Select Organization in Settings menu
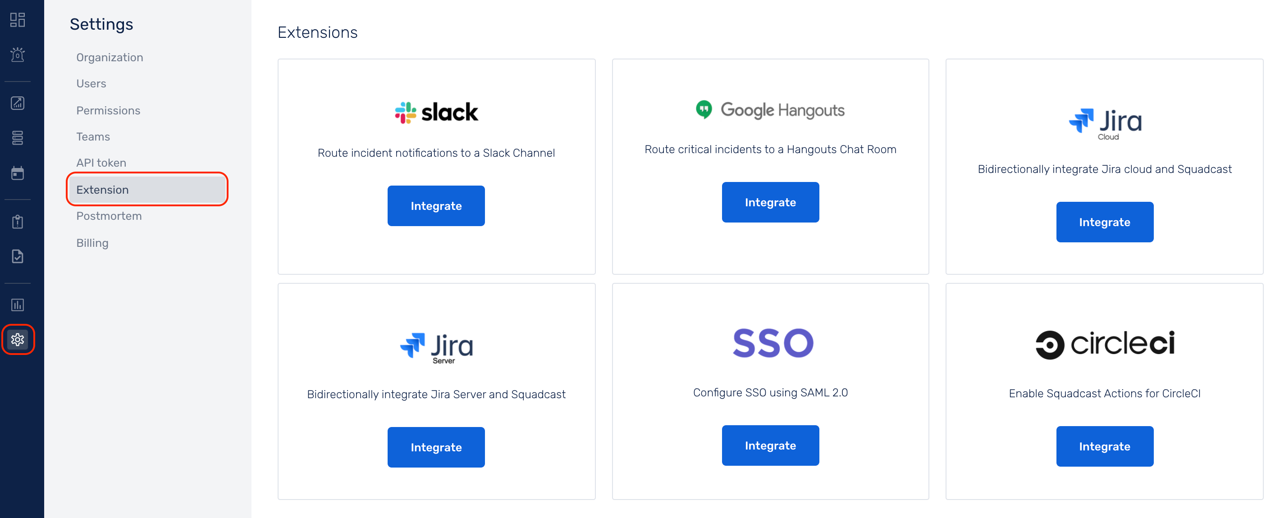 click(x=110, y=57)
